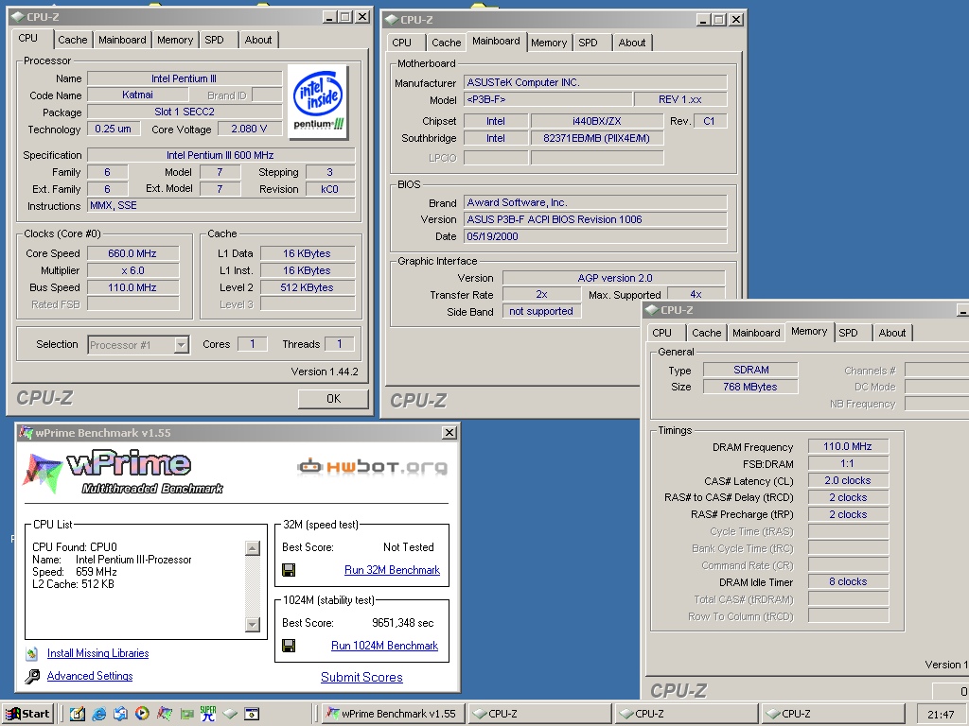Close the wPrime Benchmark window
The width and height of the screenshot is (969, 726).
[449, 433]
